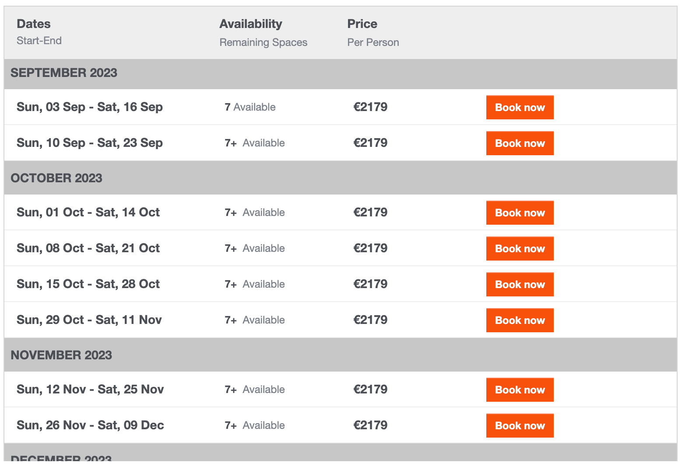Screen dimensions: 682x466
Task: Book the 29 Oct - 11 Nov trip
Action: coord(520,320)
